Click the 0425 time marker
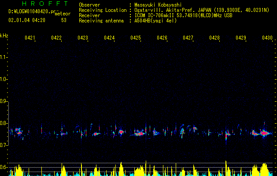Screen dimensions: 277x176 pyautogui.click(x=136, y=38)
